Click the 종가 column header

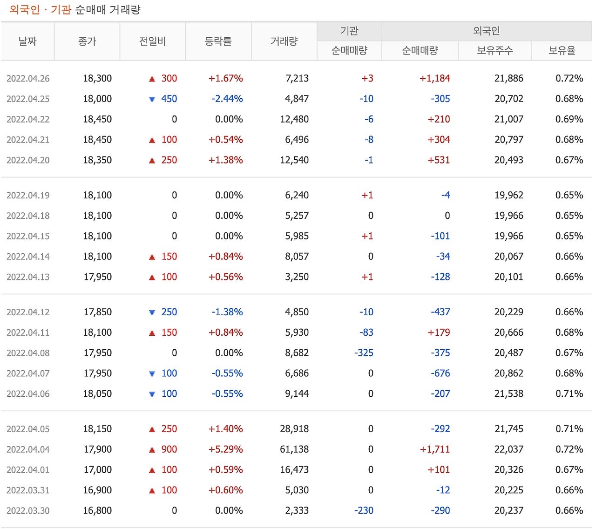[87, 41]
